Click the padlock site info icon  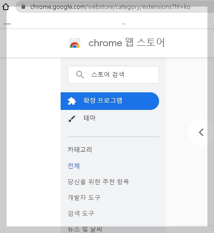point(23,7)
